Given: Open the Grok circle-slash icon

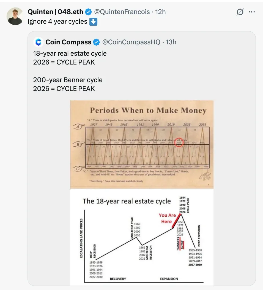Looking at the screenshot, I should tap(240, 12).
